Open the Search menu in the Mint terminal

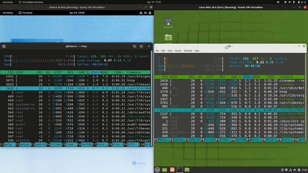pyautogui.click(x=178, y=50)
